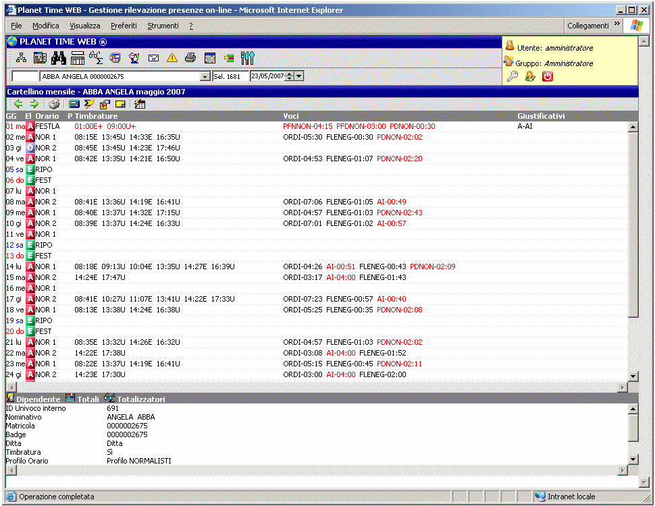Switch to the Totali tab
Image resolution: width=655 pixels, height=506 pixels.
coord(82,399)
